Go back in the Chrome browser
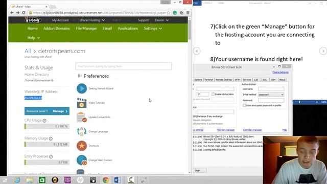Screen dimensions: 327x184 point(12,13)
